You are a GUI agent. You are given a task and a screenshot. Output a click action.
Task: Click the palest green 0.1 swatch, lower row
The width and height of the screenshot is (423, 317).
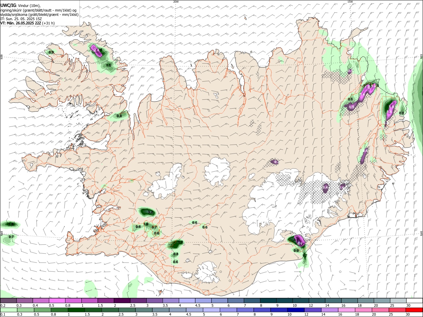8,310
